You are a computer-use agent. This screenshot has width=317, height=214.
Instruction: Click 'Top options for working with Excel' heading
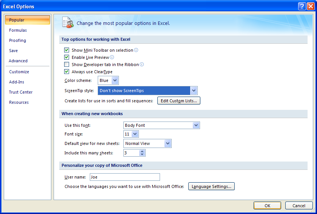(96, 39)
